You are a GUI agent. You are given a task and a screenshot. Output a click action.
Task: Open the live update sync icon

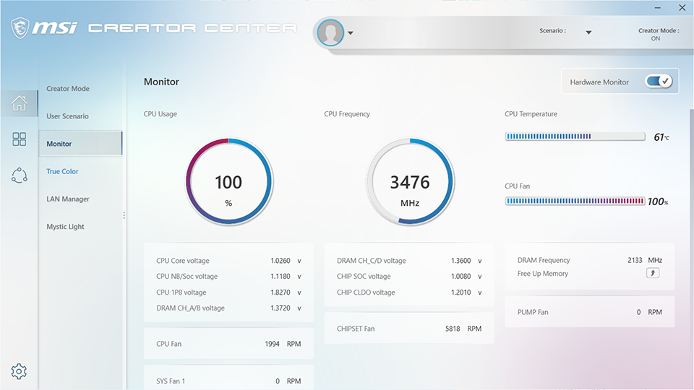tap(19, 175)
